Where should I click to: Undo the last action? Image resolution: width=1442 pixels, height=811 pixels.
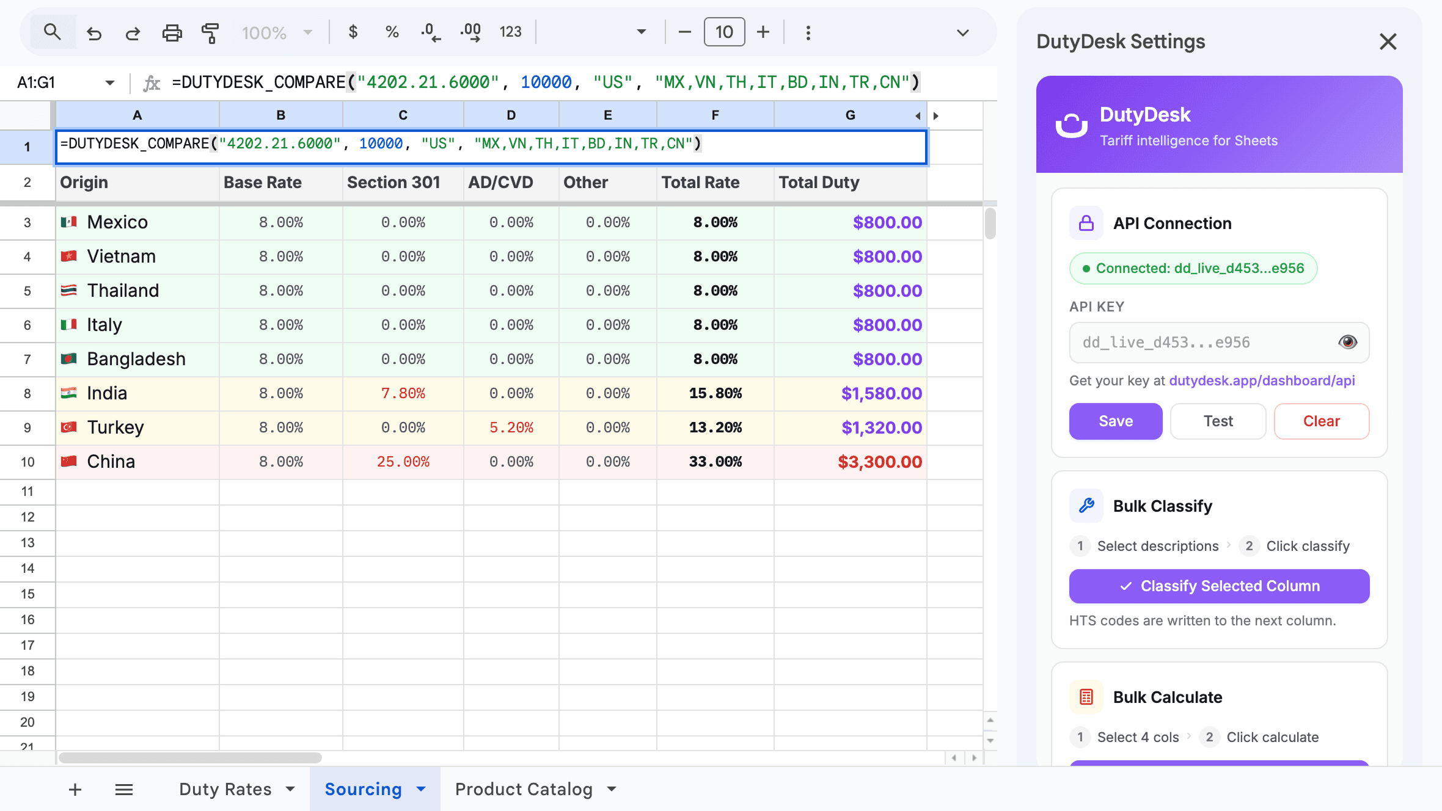point(94,32)
